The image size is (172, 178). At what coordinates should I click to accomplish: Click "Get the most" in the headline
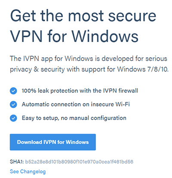click(57, 16)
